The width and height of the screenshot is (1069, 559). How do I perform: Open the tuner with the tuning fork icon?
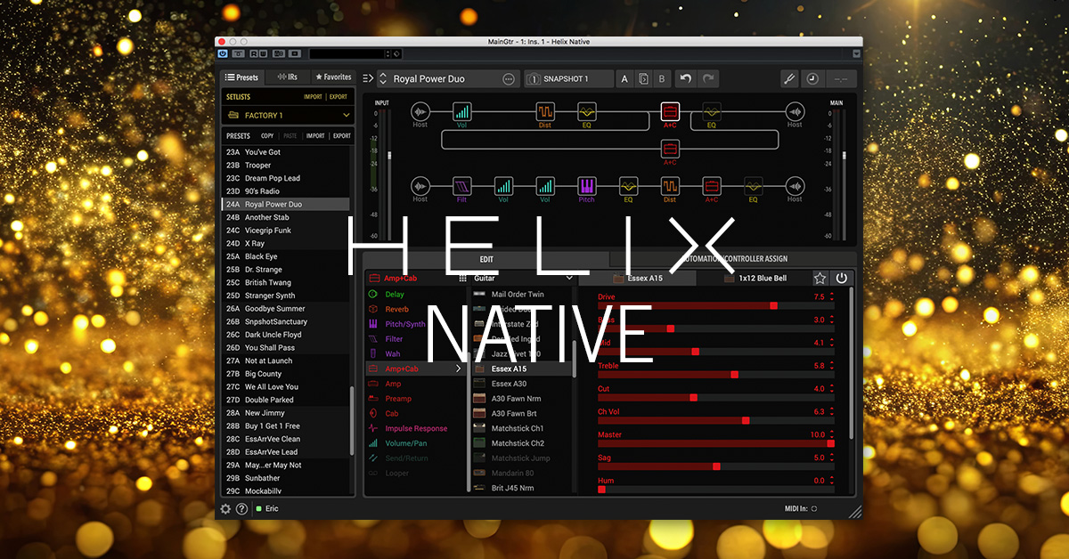point(788,79)
